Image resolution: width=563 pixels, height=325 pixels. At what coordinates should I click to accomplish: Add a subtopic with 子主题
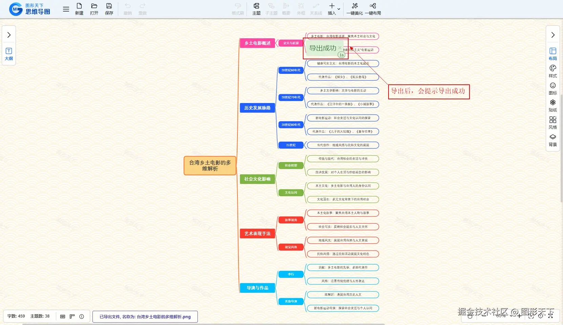point(271,9)
